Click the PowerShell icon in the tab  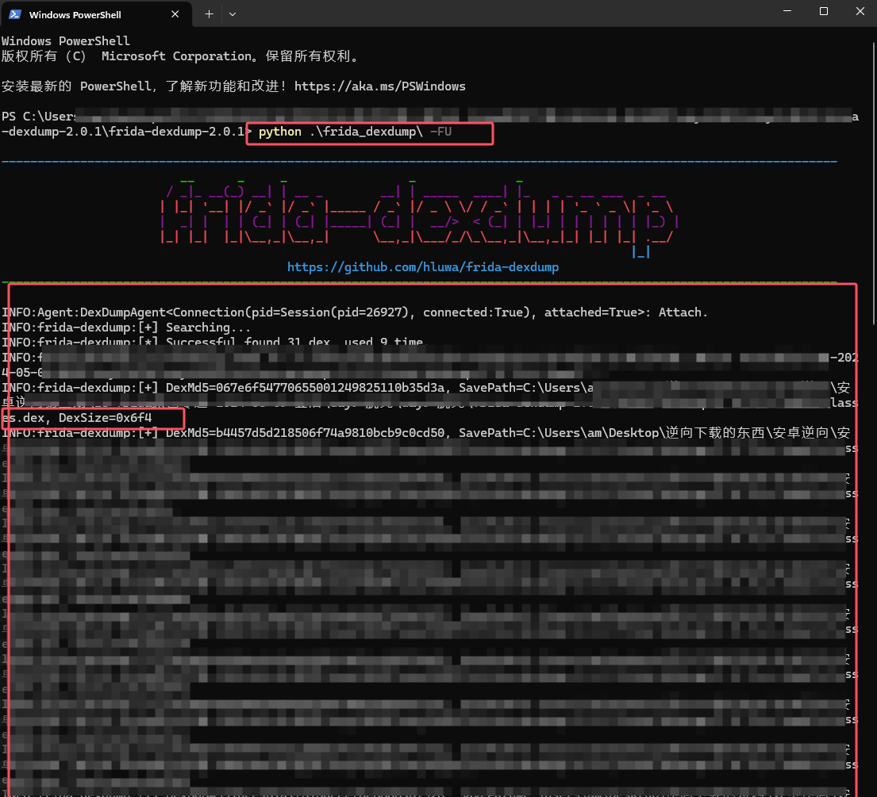pyautogui.click(x=15, y=14)
